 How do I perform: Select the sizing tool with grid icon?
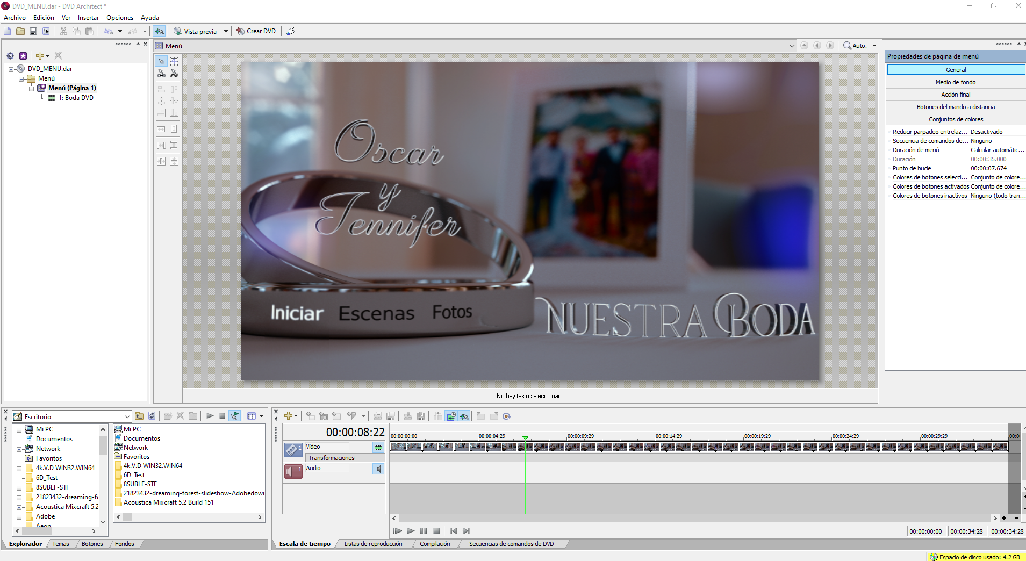[x=174, y=61]
